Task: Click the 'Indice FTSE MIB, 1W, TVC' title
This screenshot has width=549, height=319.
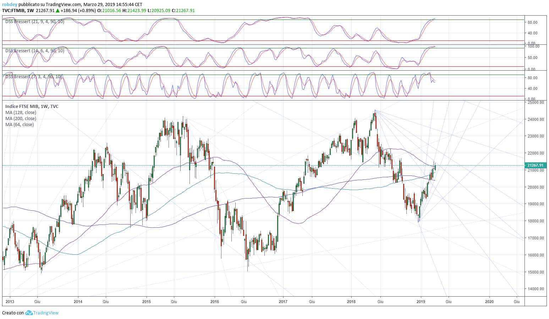Action: pyautogui.click(x=32, y=107)
